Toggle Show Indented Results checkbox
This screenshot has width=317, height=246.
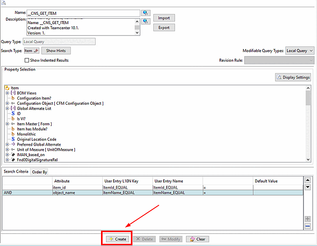tap(27, 60)
